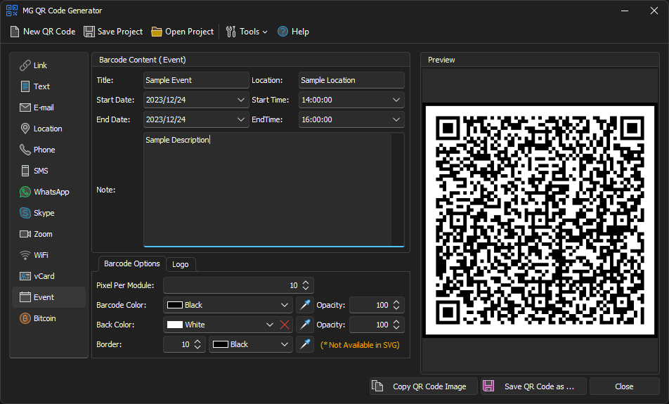Pick border color with eyedropper
This screenshot has width=669, height=404.
[305, 344]
